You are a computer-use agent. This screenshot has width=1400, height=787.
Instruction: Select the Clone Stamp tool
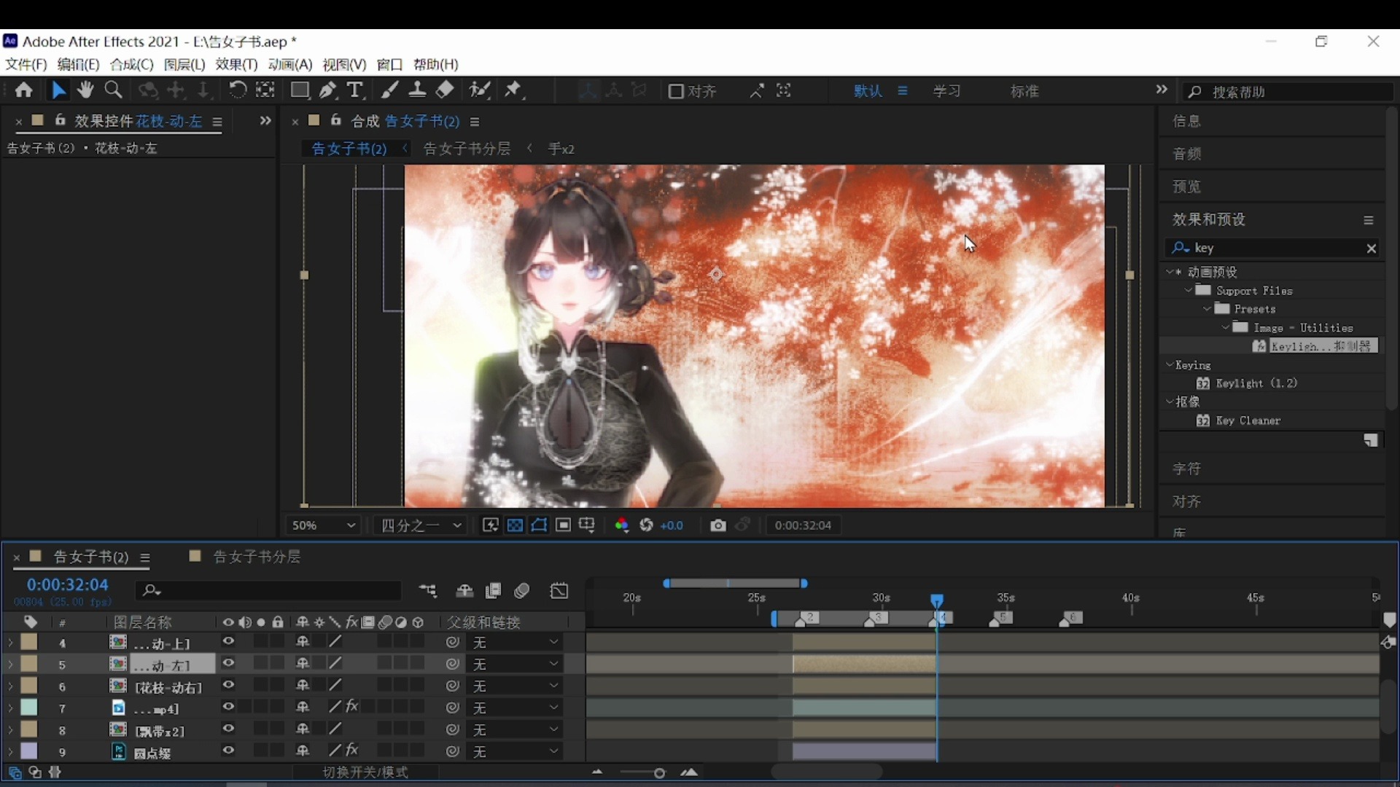pyautogui.click(x=417, y=90)
